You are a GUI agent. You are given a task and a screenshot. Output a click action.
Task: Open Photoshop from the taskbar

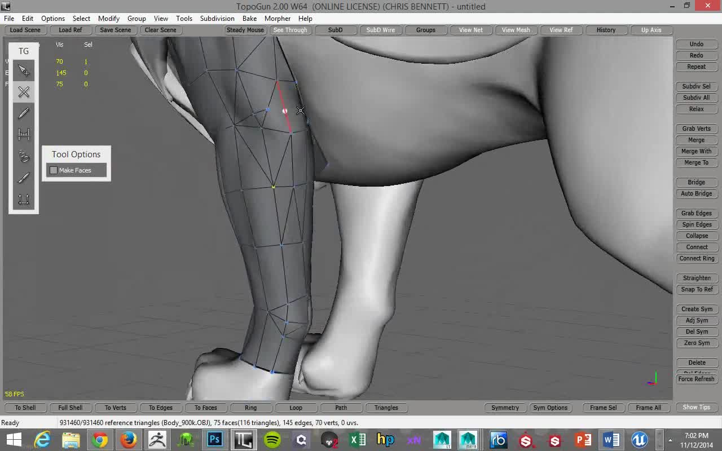[214, 440]
